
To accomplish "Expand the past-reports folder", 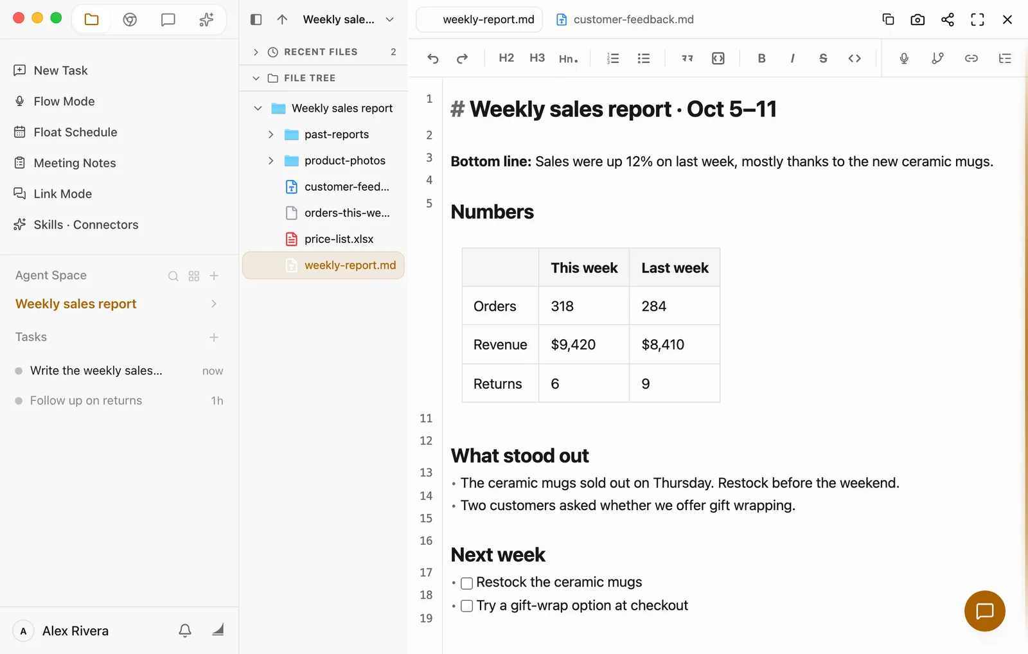I will [270, 134].
